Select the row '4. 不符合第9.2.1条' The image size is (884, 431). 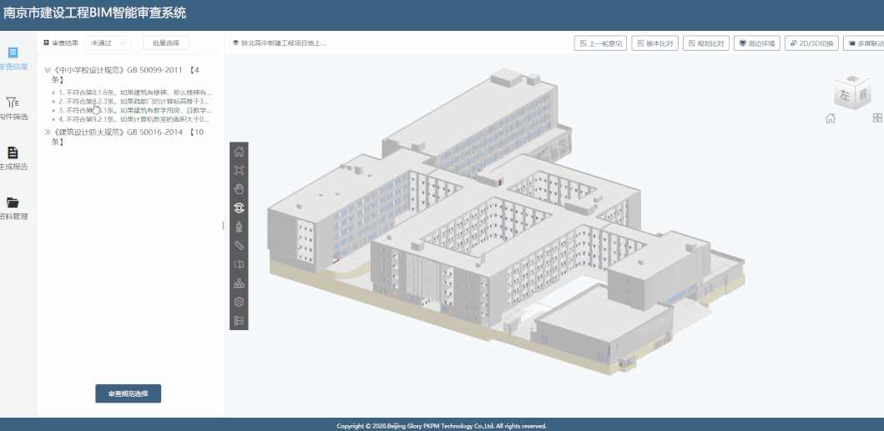(134, 119)
